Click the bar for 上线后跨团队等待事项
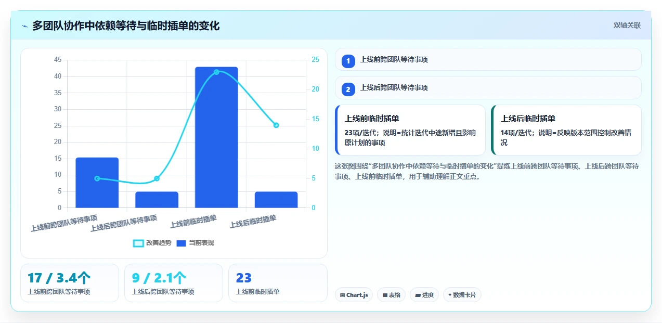The width and height of the screenshot is (662, 323). 157,200
